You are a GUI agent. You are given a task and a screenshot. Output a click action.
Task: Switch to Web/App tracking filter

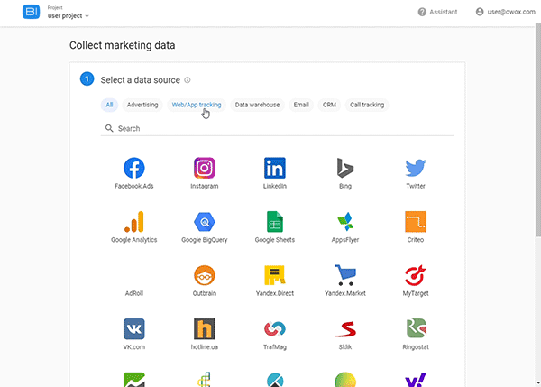(197, 105)
